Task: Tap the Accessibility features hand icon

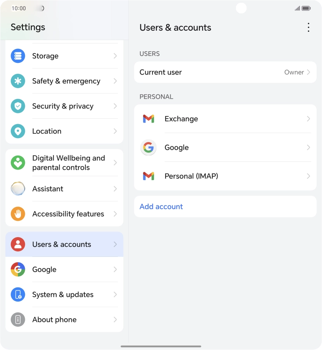Action: pos(18,214)
